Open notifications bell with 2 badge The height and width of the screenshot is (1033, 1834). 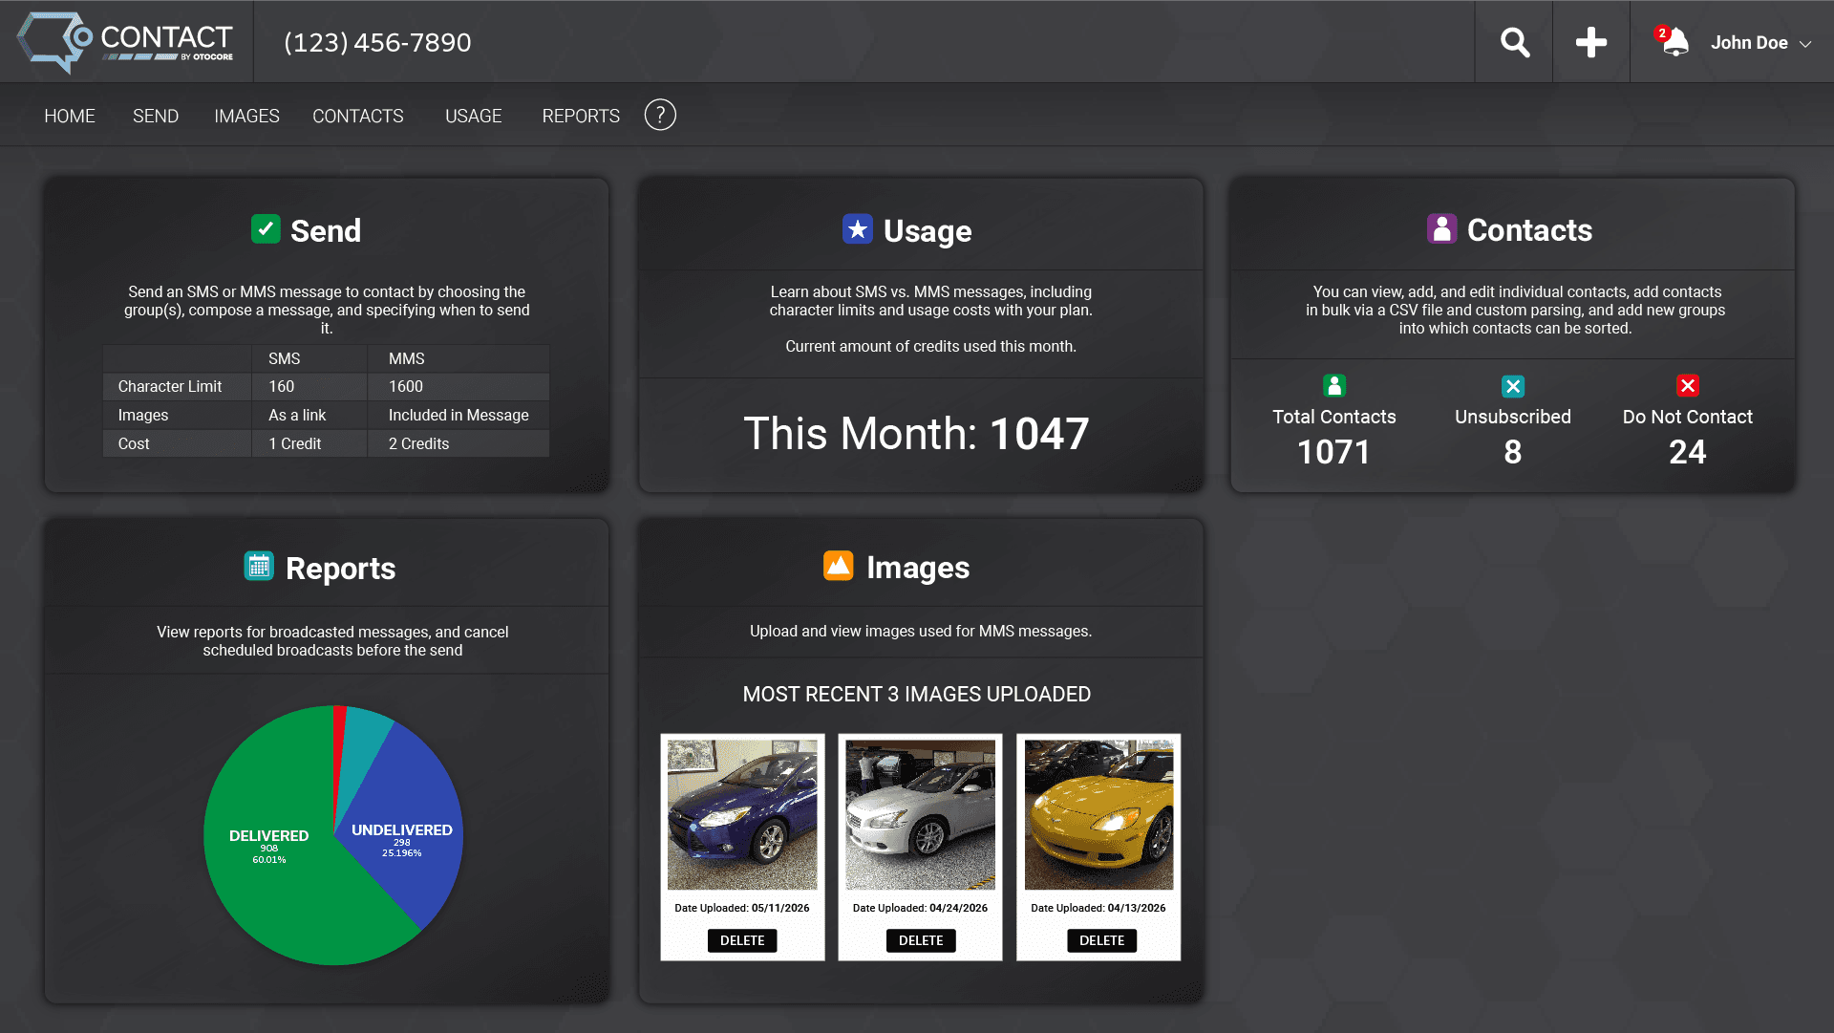coord(1673,41)
